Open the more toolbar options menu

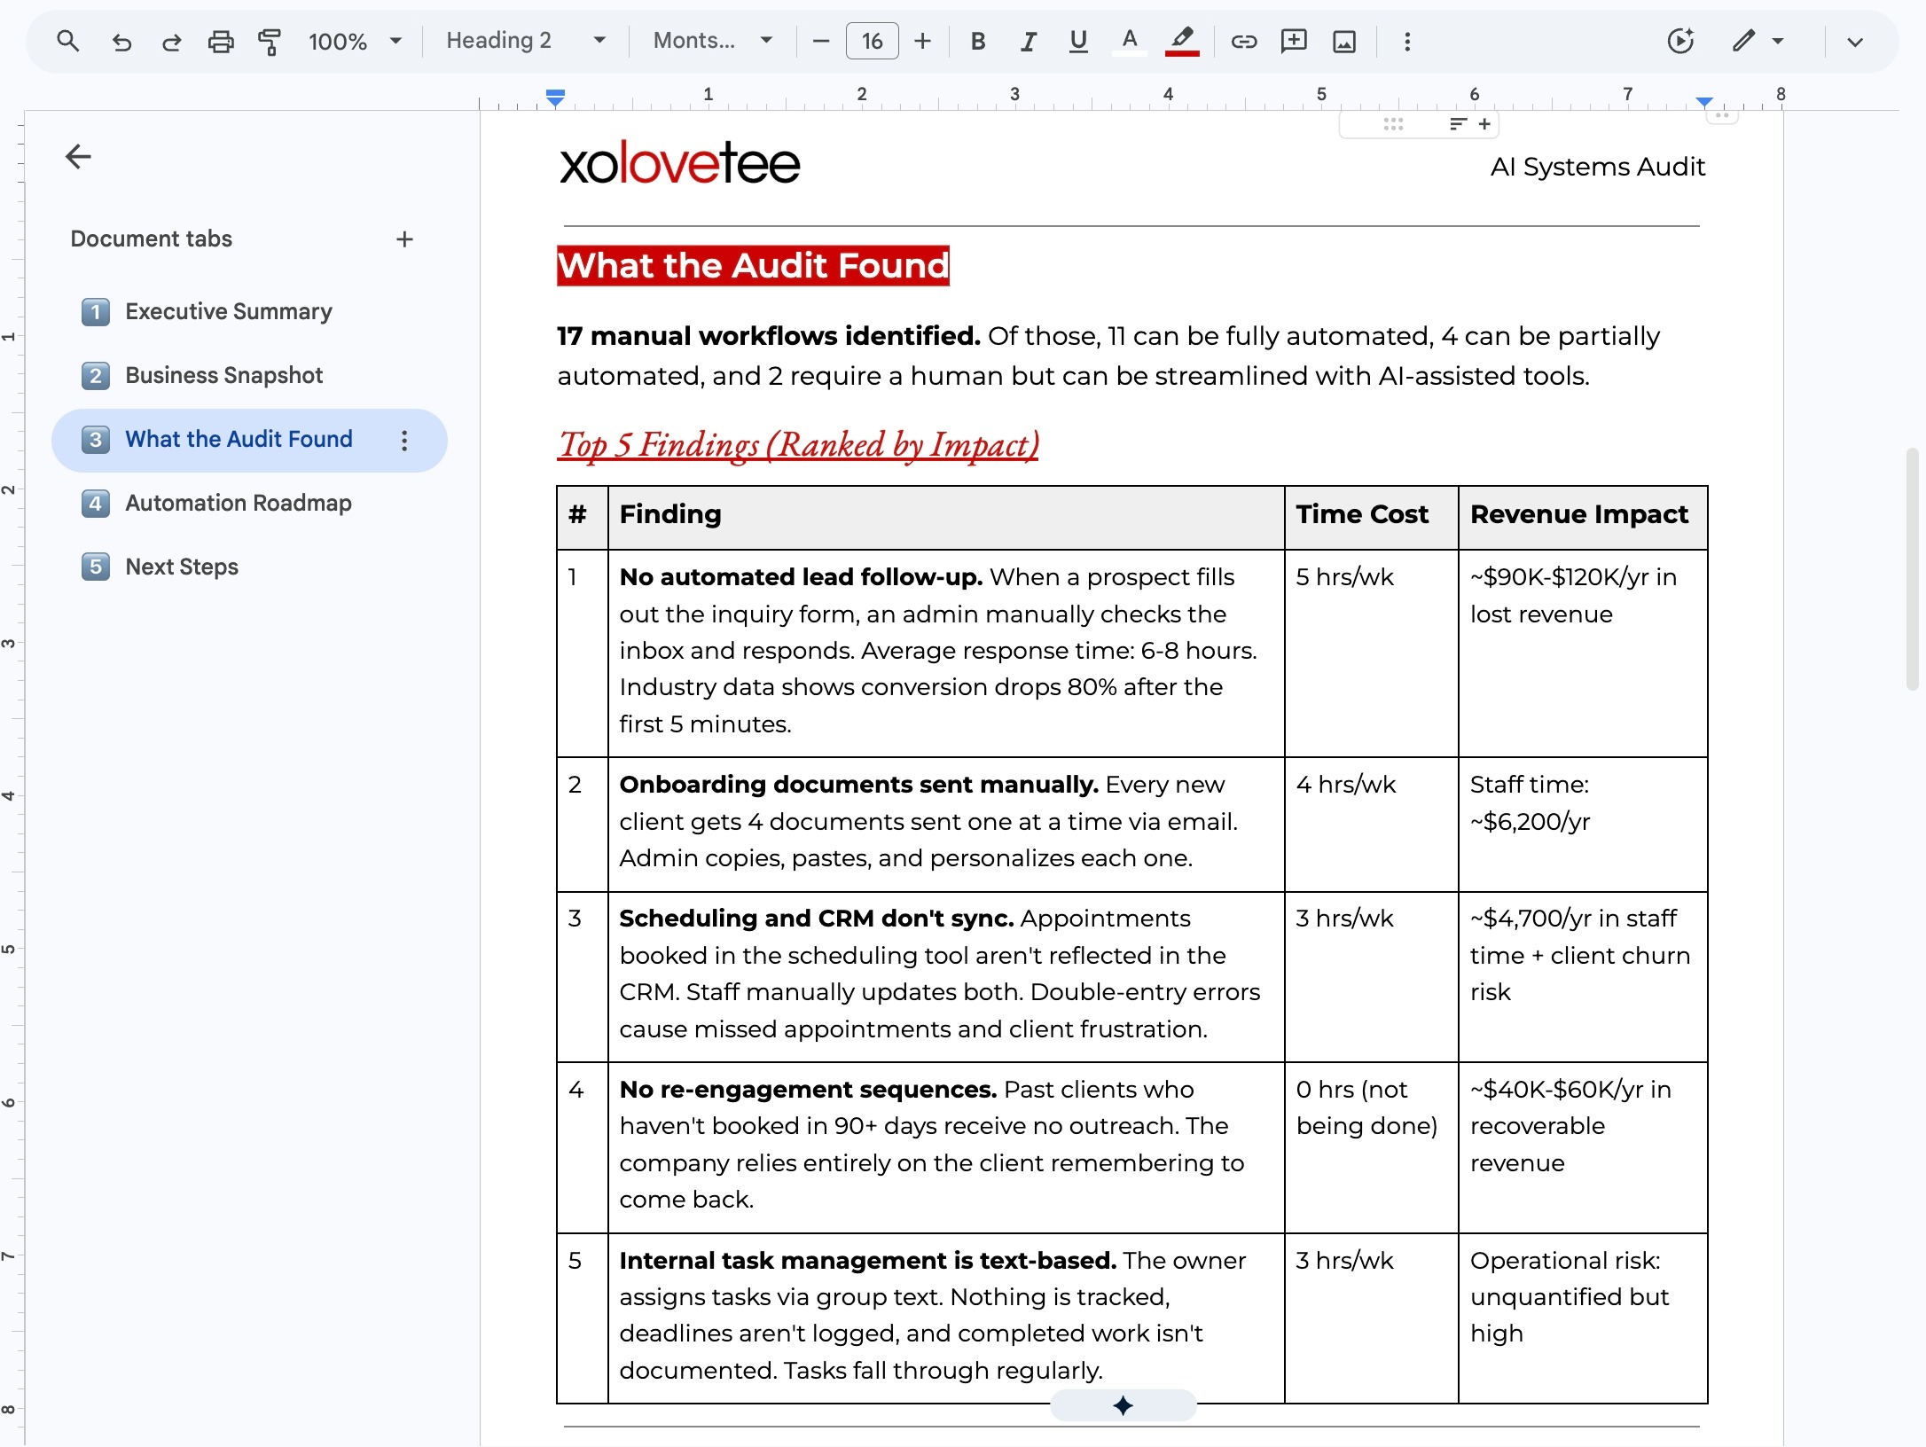(x=1407, y=41)
